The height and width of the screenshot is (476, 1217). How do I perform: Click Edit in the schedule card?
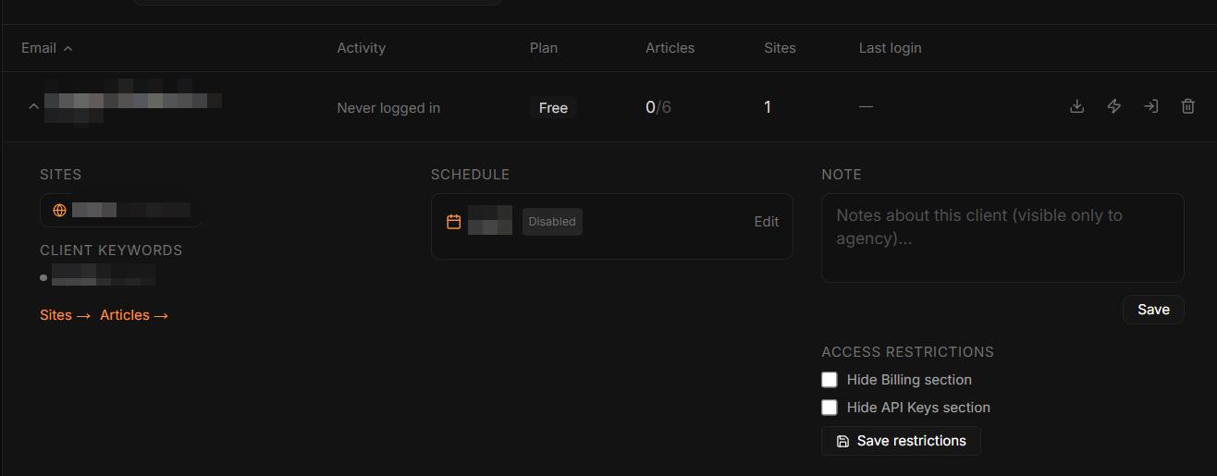pyautogui.click(x=766, y=222)
